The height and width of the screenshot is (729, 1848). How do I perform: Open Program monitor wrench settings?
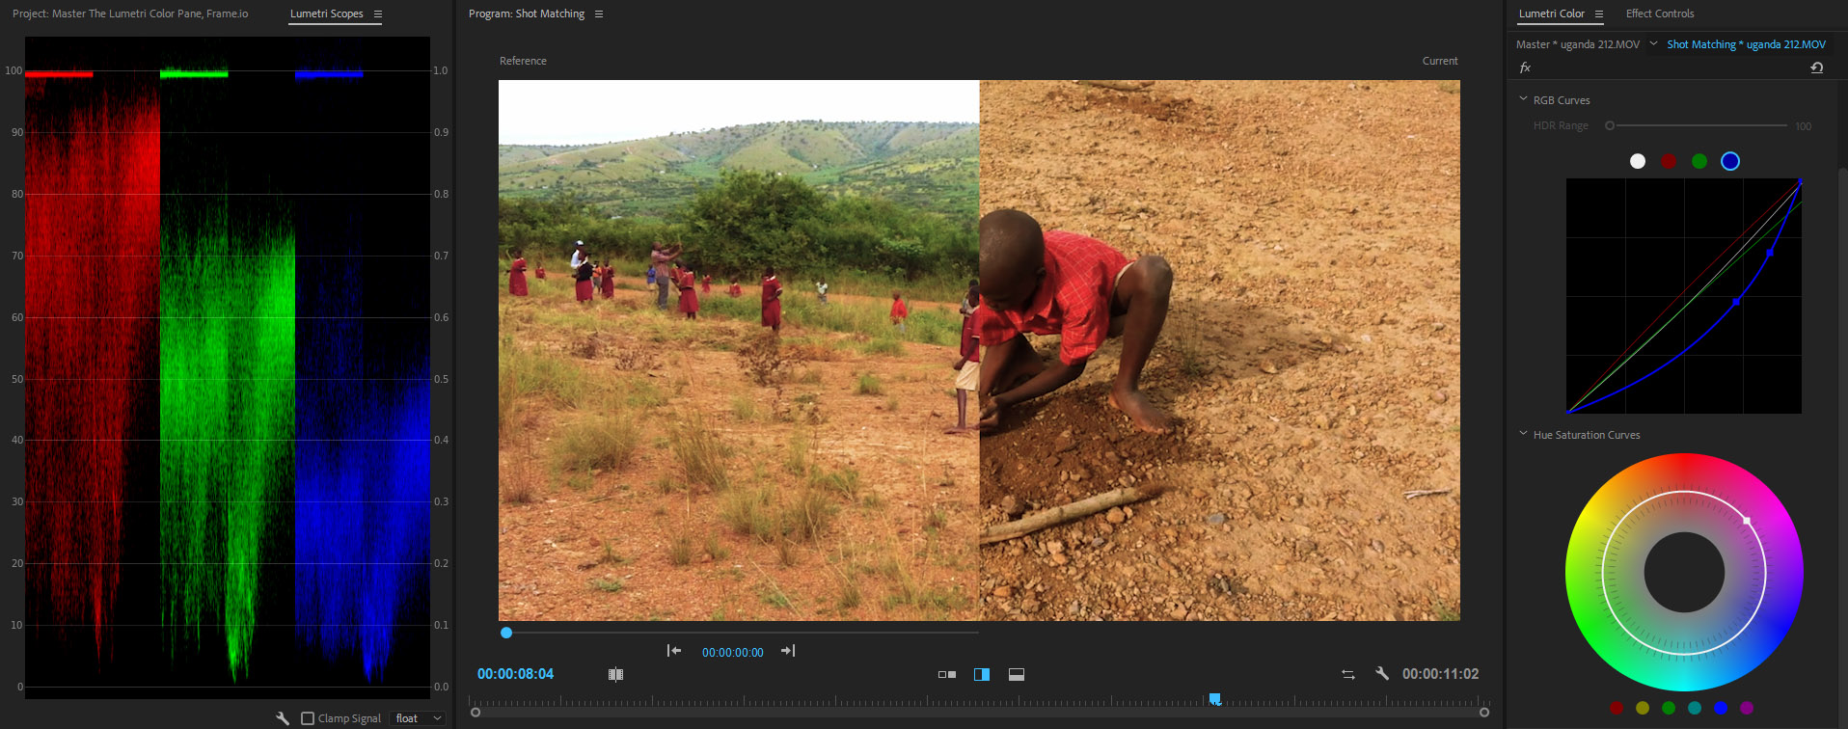[x=1382, y=674]
